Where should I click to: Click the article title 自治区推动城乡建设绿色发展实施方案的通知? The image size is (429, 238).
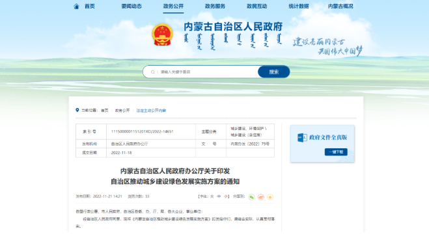point(175,181)
